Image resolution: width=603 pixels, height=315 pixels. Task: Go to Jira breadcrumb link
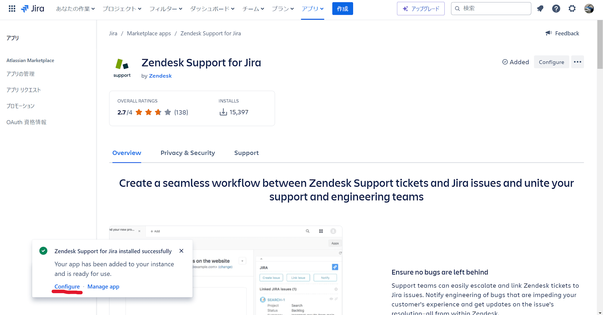pos(113,33)
